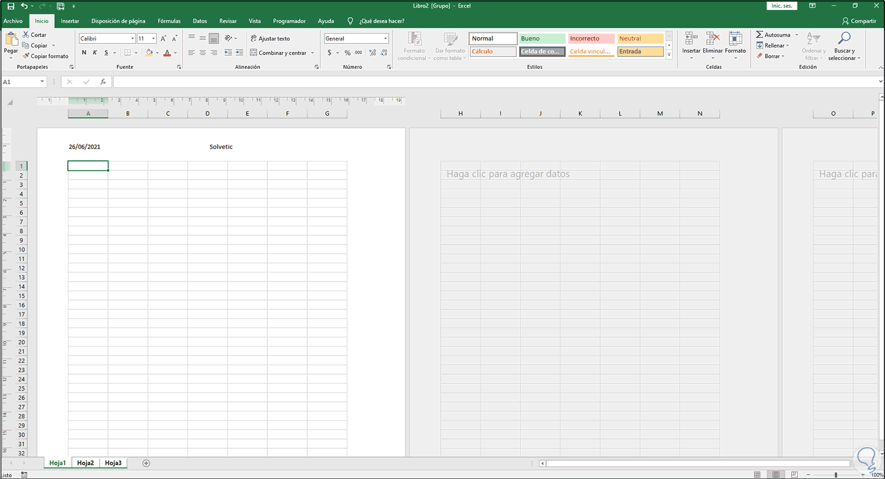Switch to page break preview in status bar

tap(794, 474)
